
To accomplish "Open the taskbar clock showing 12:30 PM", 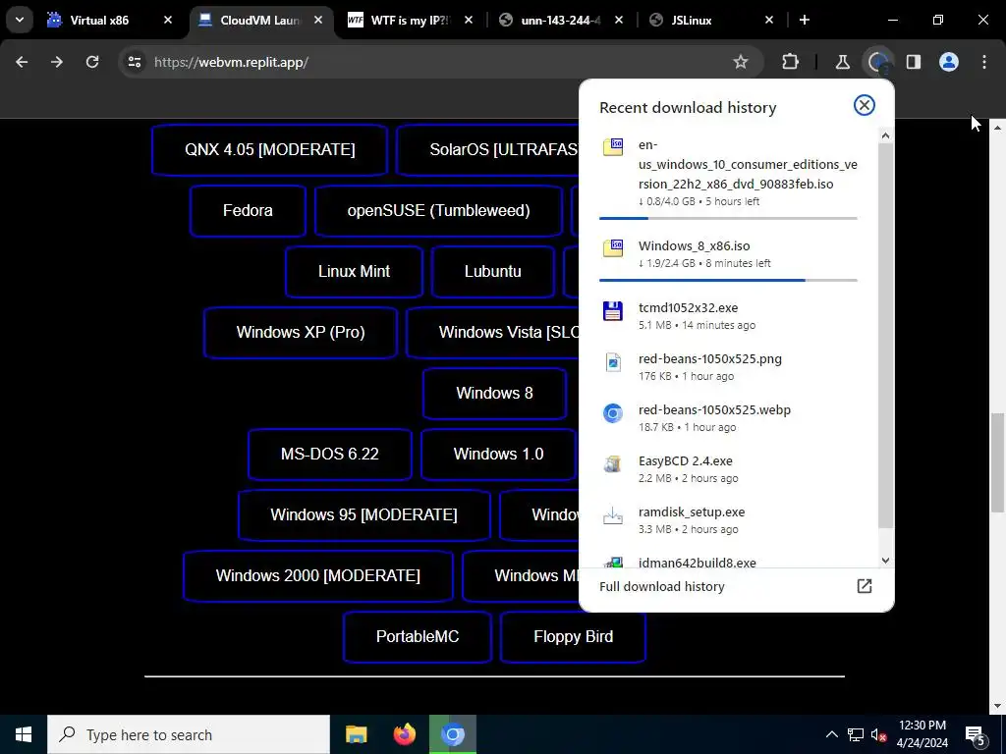I will (922, 734).
